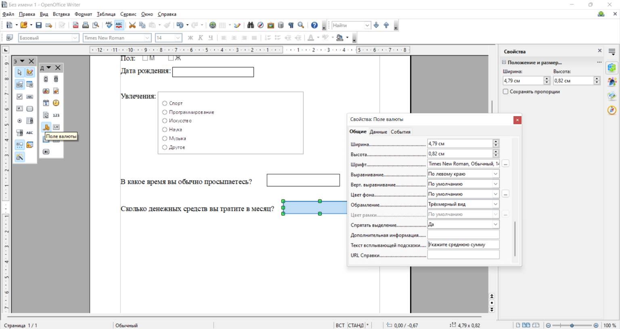Image resolution: width=620 pixels, height=329 pixels.
Task: Insert a combo box control
Action: [19, 133]
